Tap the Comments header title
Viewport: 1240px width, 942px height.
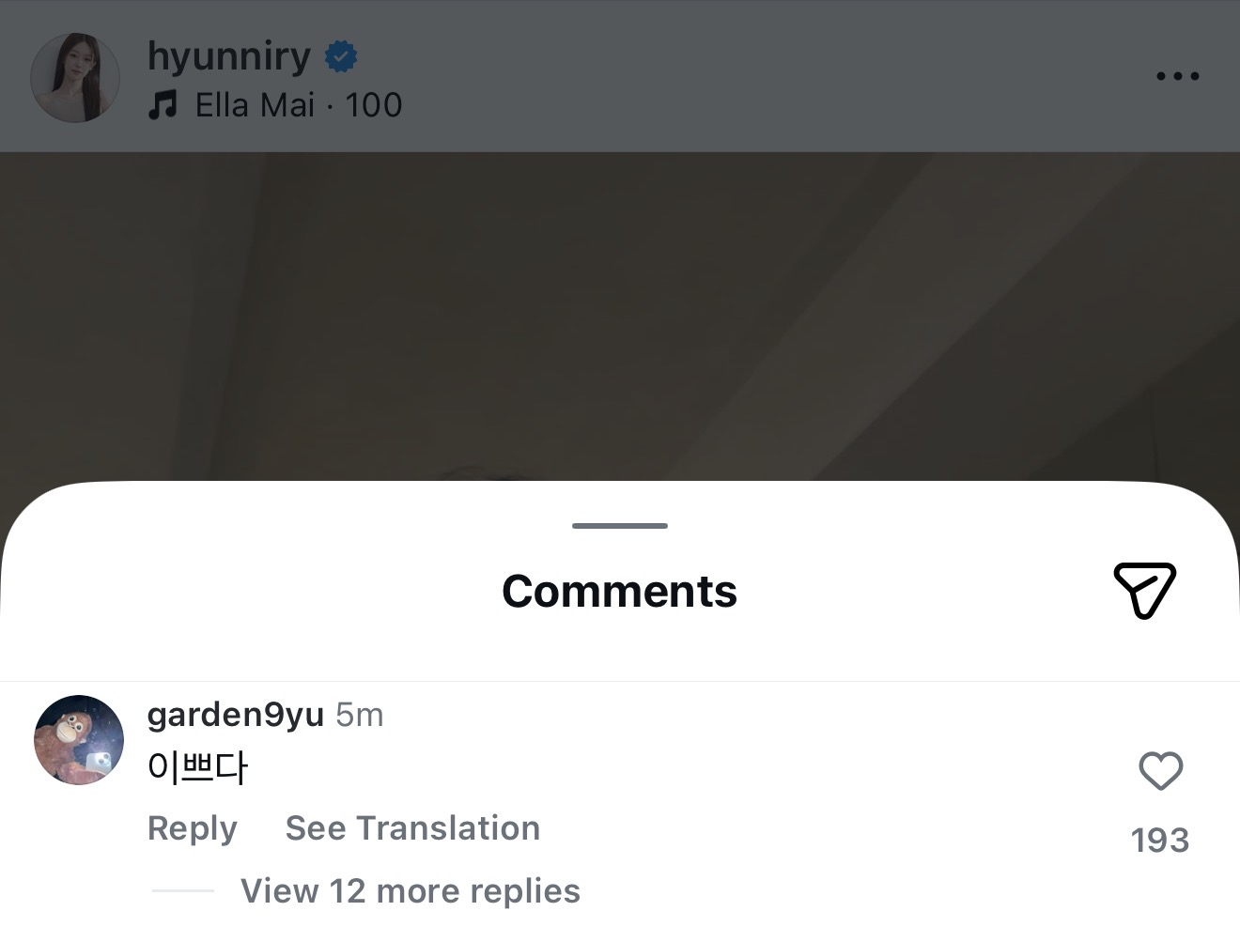(620, 591)
